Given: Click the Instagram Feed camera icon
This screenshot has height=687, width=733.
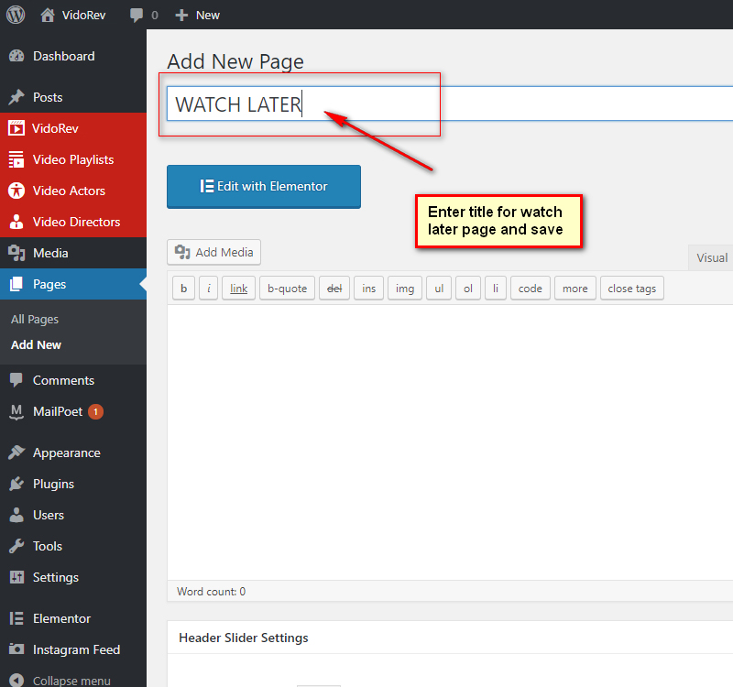Looking at the screenshot, I should tap(16, 649).
